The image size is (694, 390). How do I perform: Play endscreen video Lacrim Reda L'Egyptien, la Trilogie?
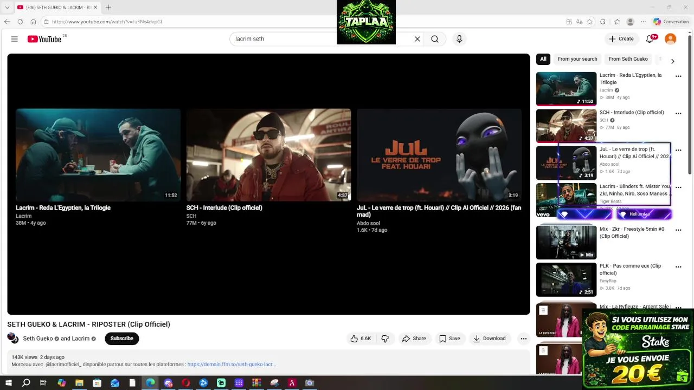point(98,155)
